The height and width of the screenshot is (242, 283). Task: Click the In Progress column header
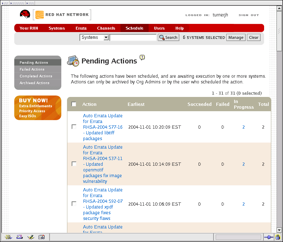click(244, 104)
